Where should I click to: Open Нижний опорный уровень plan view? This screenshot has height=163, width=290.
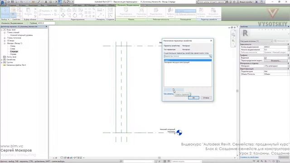pyautogui.click(x=21, y=35)
